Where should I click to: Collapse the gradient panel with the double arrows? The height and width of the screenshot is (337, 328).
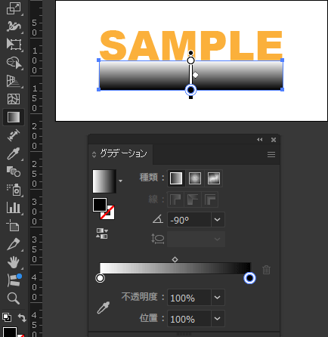point(260,140)
